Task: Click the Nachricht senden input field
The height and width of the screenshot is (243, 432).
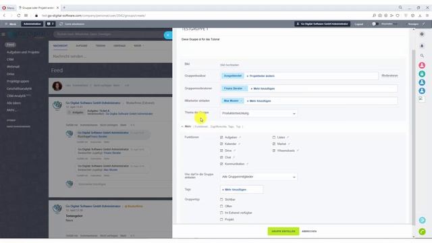Action: click(111, 56)
